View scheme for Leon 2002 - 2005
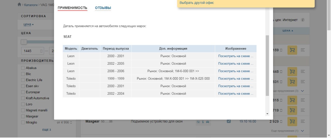This screenshot has width=331, height=138. pos(236,64)
